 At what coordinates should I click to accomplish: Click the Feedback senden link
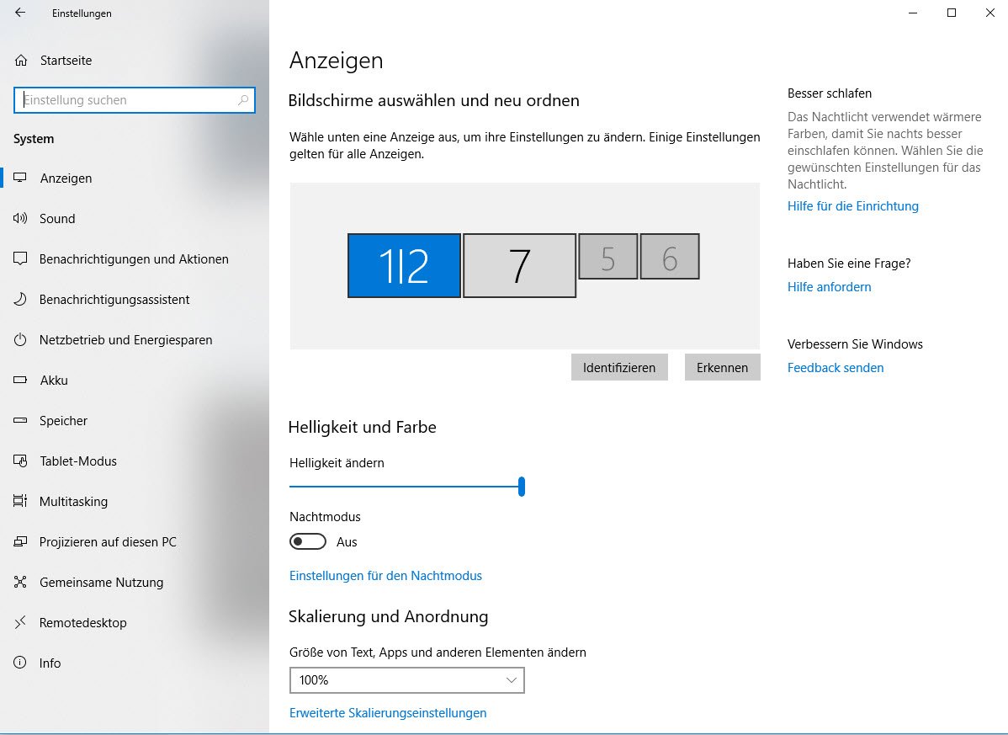click(836, 368)
